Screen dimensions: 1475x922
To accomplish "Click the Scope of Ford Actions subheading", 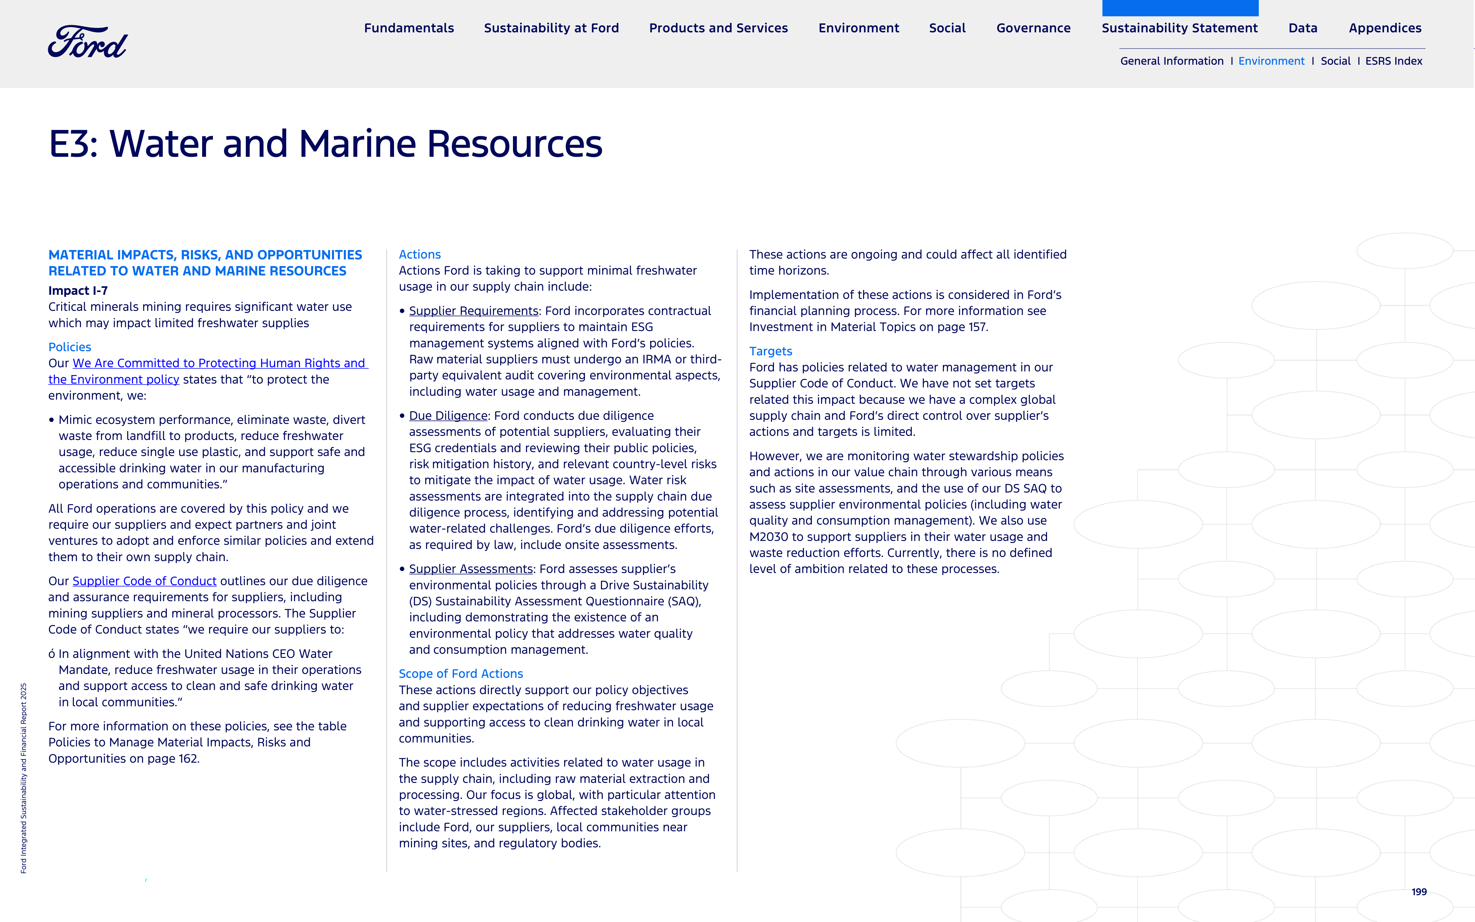I will [461, 674].
